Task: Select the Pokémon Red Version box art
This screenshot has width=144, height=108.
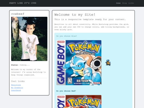Action: (79, 102)
